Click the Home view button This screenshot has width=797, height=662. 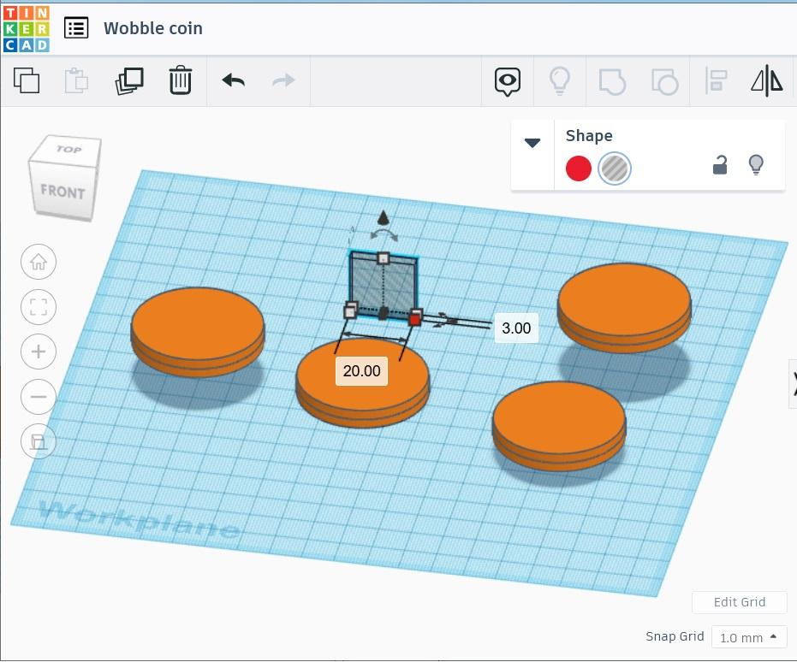coord(39,262)
